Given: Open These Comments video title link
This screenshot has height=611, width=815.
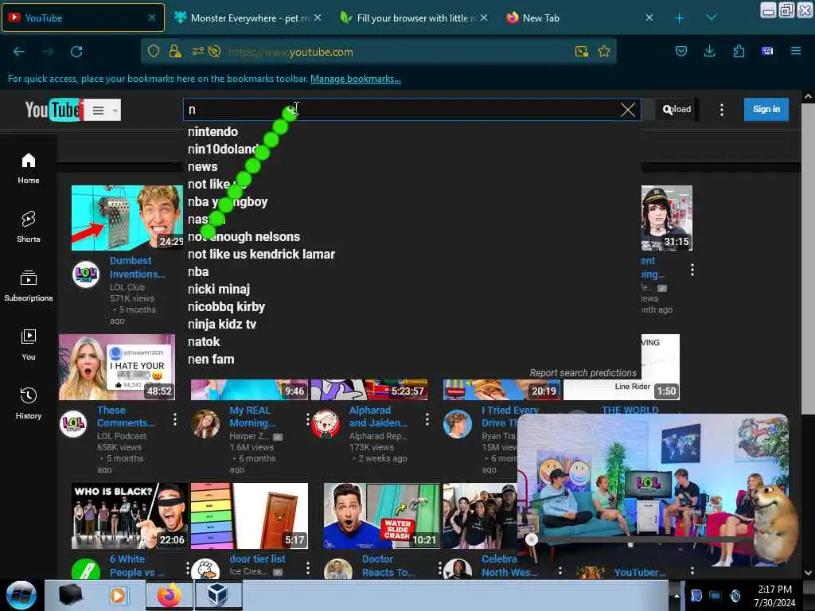Looking at the screenshot, I should tap(125, 416).
